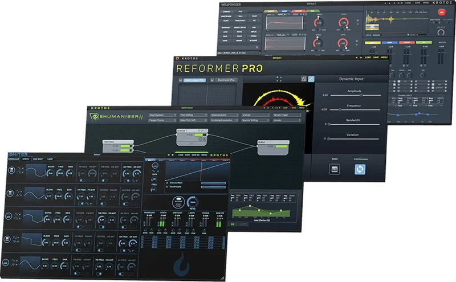Click SAVE AS in Igniter header
Image resolution: width=456 pixels, height=282 pixels.
(x=196, y=155)
